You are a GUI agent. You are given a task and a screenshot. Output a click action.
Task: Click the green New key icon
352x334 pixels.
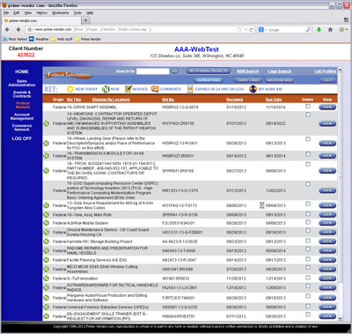click(106, 89)
